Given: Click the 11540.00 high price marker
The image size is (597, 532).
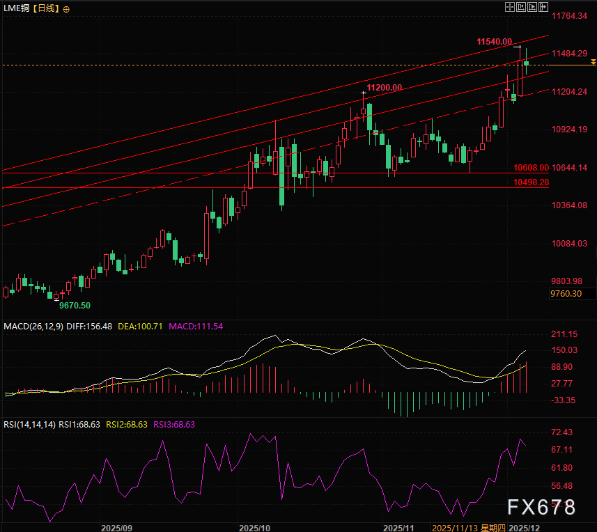Looking at the screenshot, I should 495,42.
